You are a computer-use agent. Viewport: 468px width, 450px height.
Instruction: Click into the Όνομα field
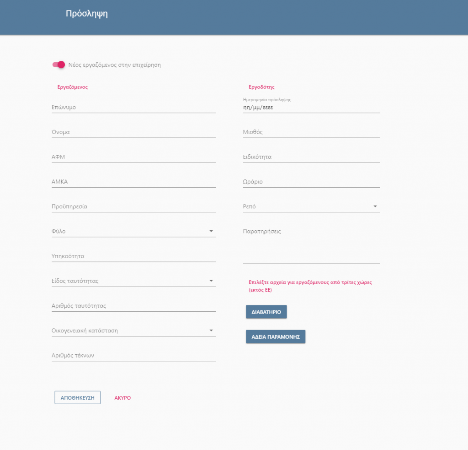133,132
